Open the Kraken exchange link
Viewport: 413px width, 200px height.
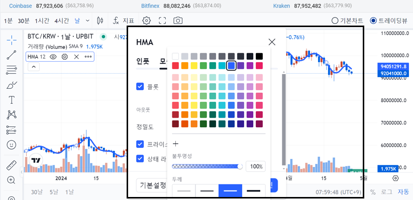[281, 6]
